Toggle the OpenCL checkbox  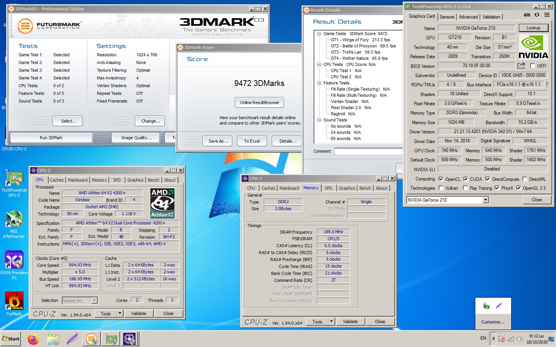point(441,179)
